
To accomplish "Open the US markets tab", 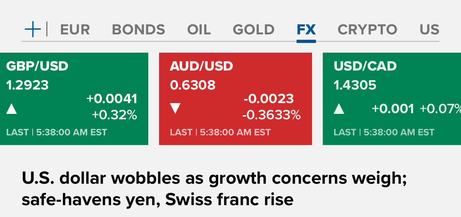I will point(429,30).
